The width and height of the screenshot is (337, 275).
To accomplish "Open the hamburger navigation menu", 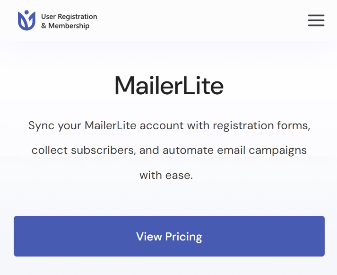I will click(316, 20).
